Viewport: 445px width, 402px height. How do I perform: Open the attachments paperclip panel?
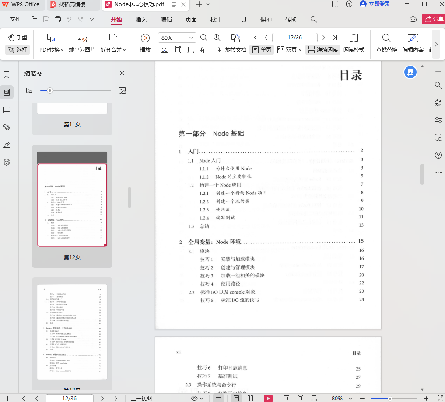[x=7, y=127]
